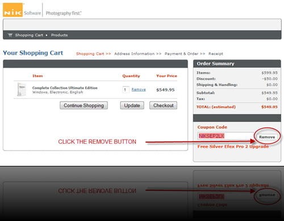Click the $549.95 item price
Screen dimensions: 284x221
click(x=165, y=90)
